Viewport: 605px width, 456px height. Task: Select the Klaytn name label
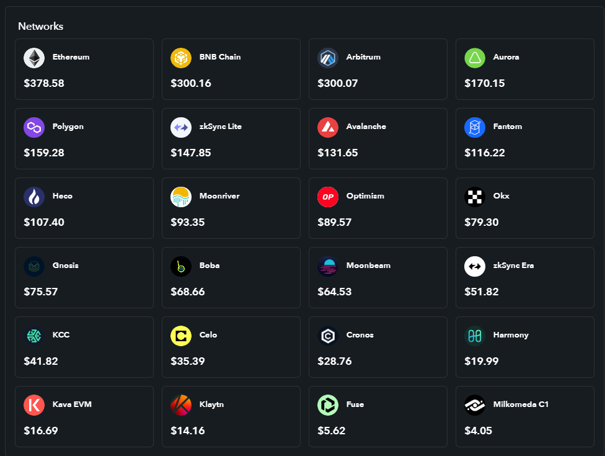[211, 405]
